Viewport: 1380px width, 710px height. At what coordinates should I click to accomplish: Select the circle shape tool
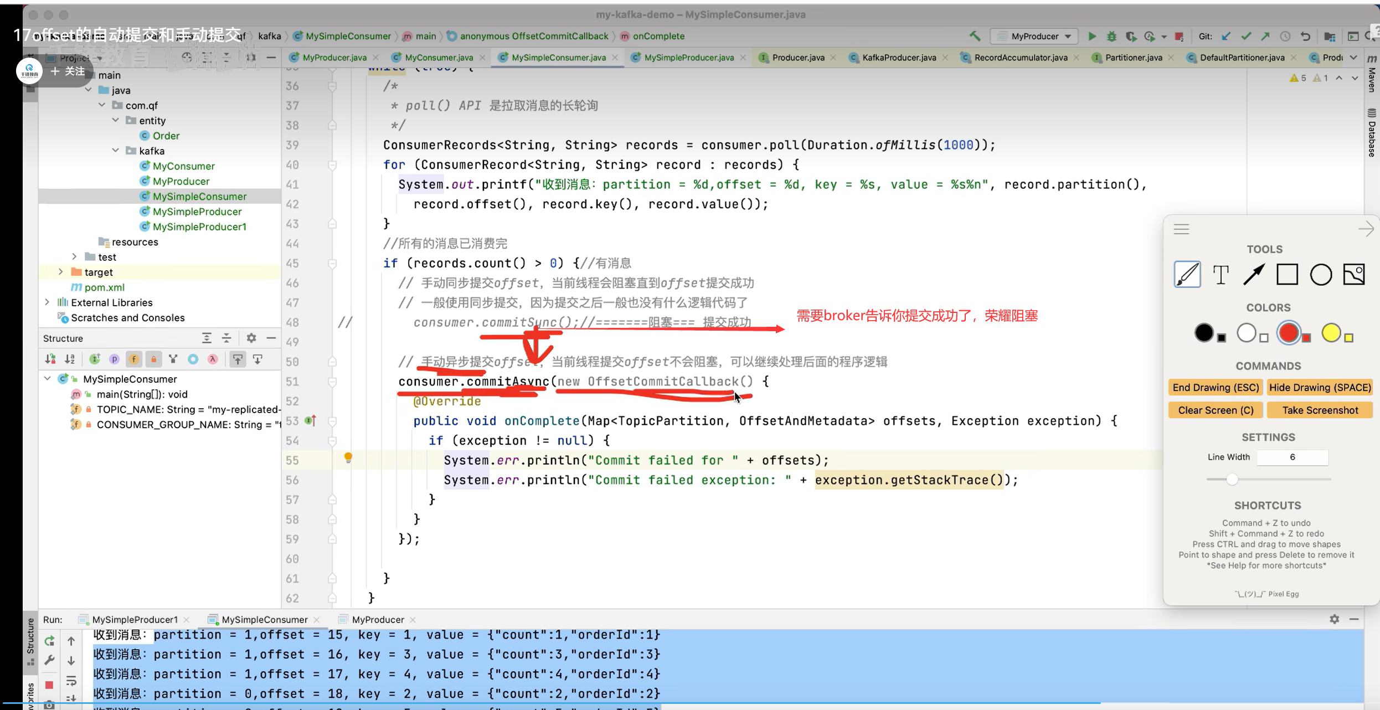point(1321,274)
